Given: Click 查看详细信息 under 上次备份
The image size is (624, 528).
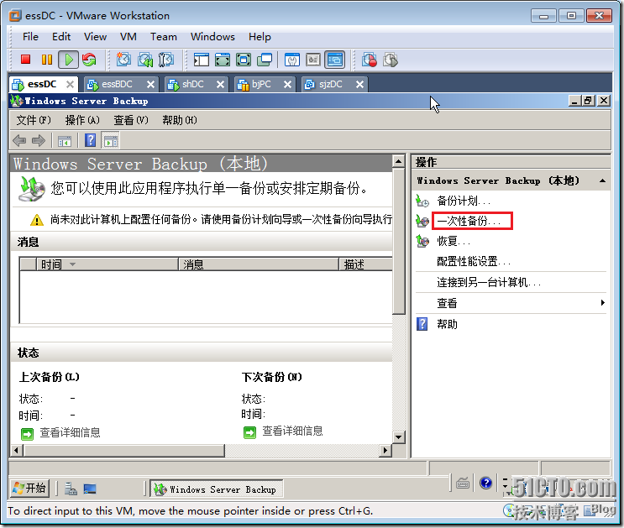Looking at the screenshot, I should click(70, 432).
